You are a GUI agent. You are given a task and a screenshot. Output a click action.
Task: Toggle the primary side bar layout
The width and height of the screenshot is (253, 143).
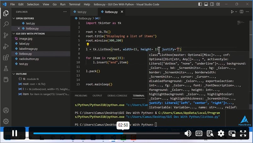(x=200, y=4)
